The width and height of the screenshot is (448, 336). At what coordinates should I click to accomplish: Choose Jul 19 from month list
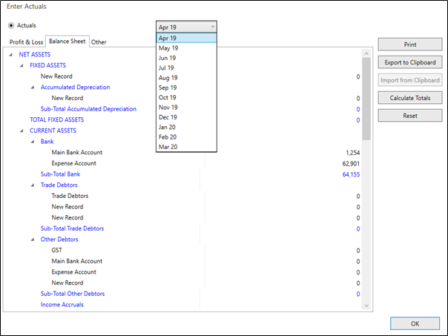(186, 67)
